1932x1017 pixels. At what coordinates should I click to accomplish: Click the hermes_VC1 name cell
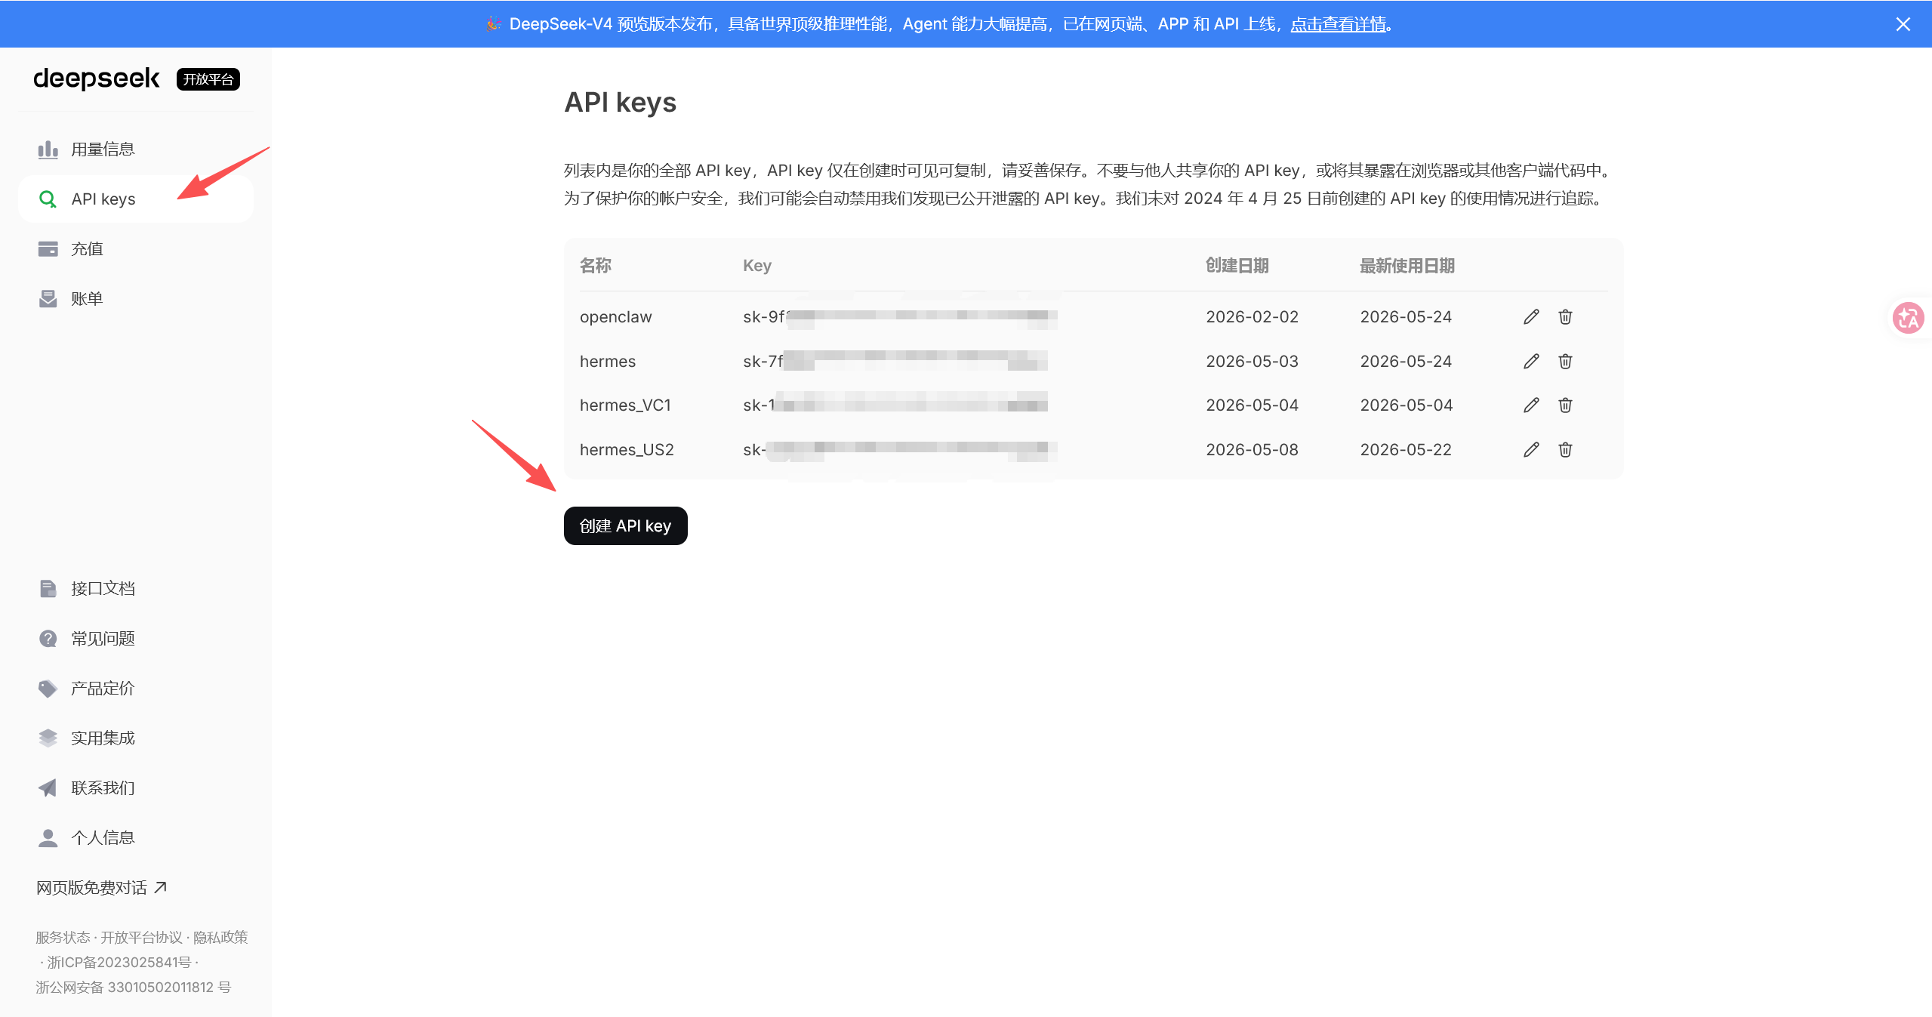click(626, 405)
